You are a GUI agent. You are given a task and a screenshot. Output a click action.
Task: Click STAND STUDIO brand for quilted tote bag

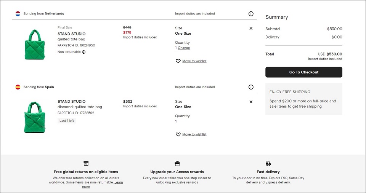click(x=71, y=34)
